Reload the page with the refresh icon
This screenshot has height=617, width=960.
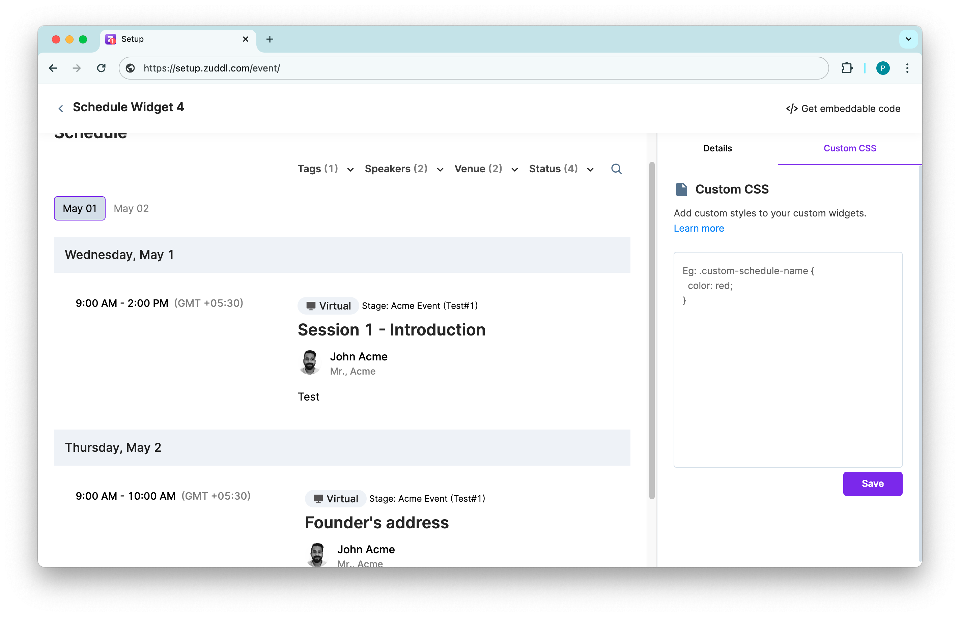102,68
